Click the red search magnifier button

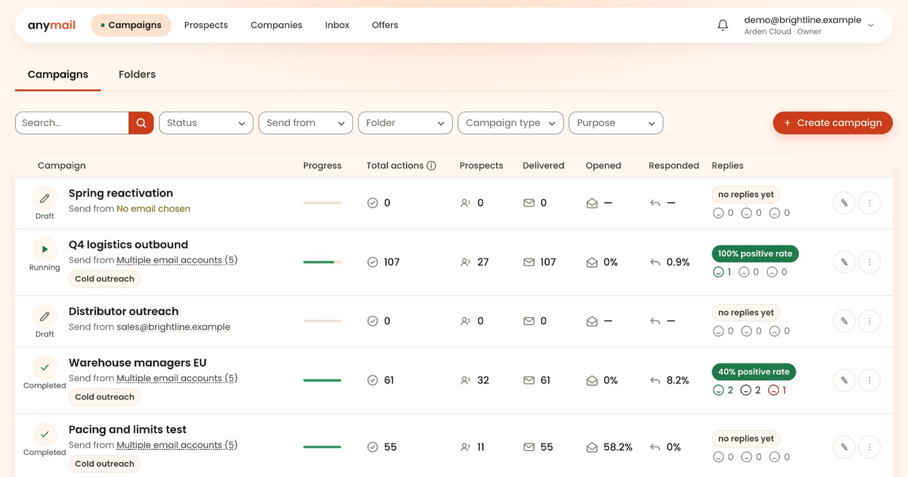tap(141, 123)
